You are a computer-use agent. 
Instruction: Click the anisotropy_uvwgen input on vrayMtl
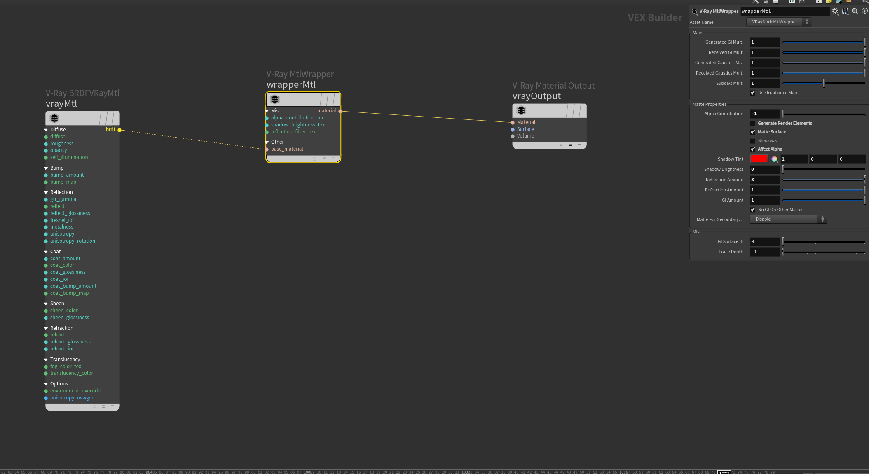[72, 398]
